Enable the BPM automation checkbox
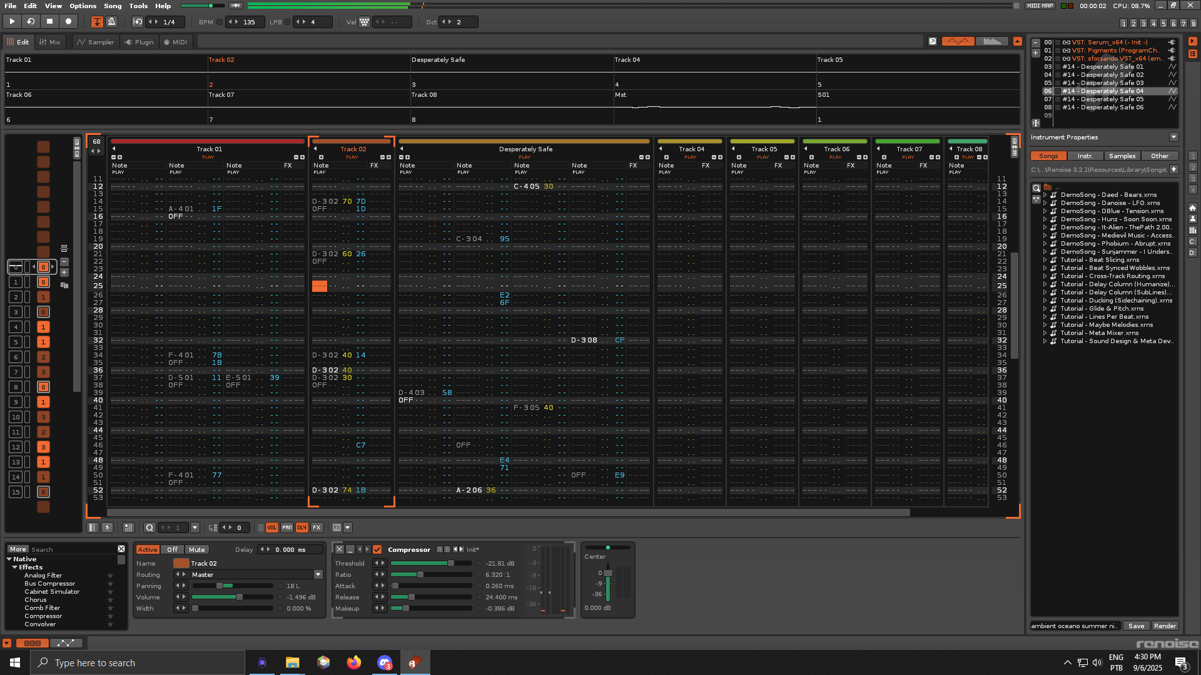1201x675 pixels. point(220,22)
